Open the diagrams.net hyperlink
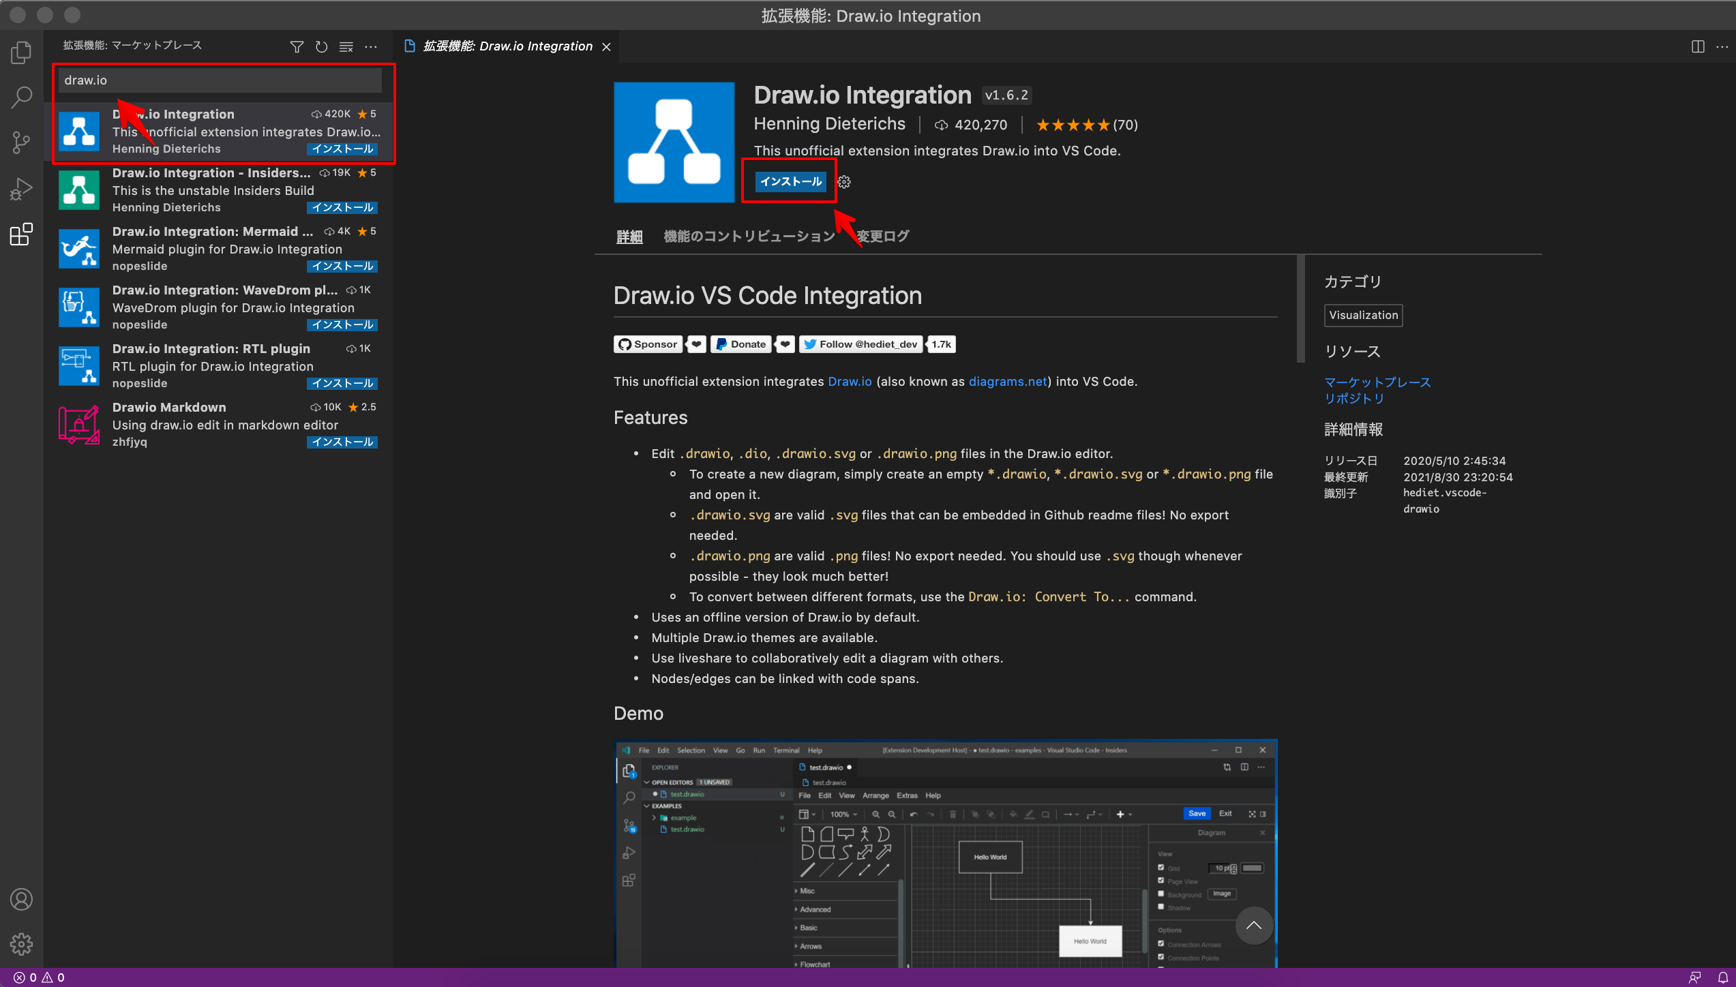This screenshot has height=987, width=1736. pos(1008,382)
